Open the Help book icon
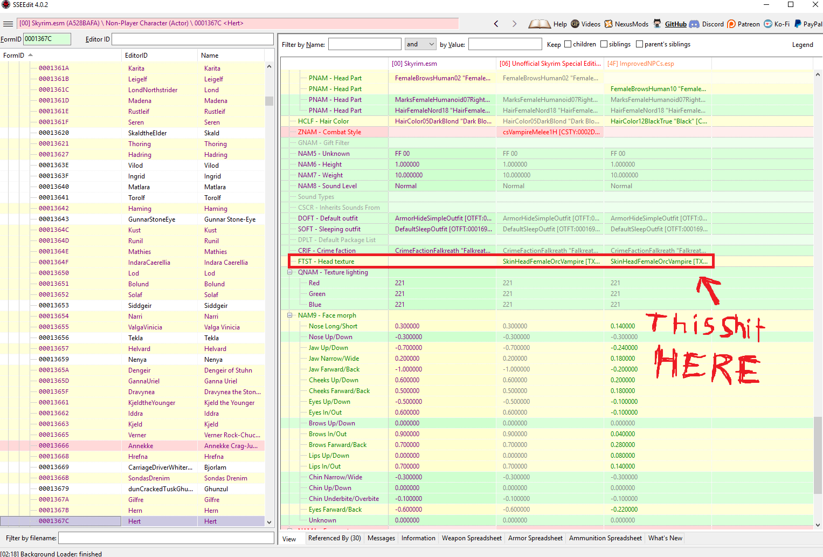The image size is (823, 557). tap(539, 24)
